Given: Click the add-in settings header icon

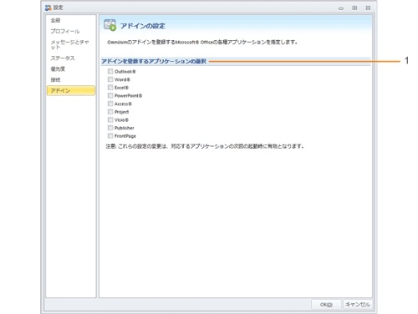Looking at the screenshot, I should [x=110, y=25].
